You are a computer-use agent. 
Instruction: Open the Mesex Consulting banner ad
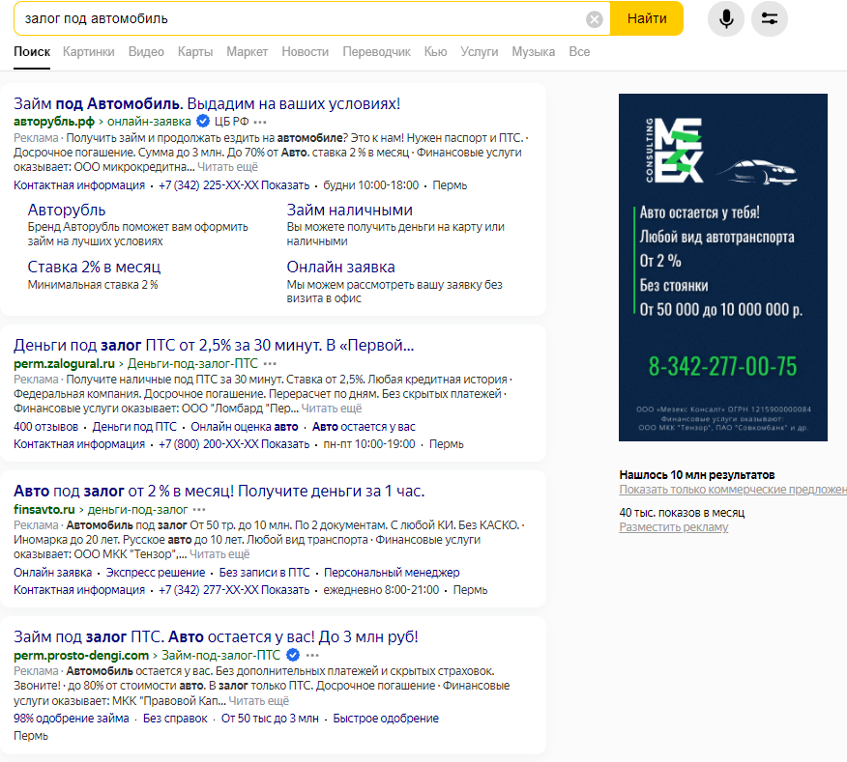723,268
